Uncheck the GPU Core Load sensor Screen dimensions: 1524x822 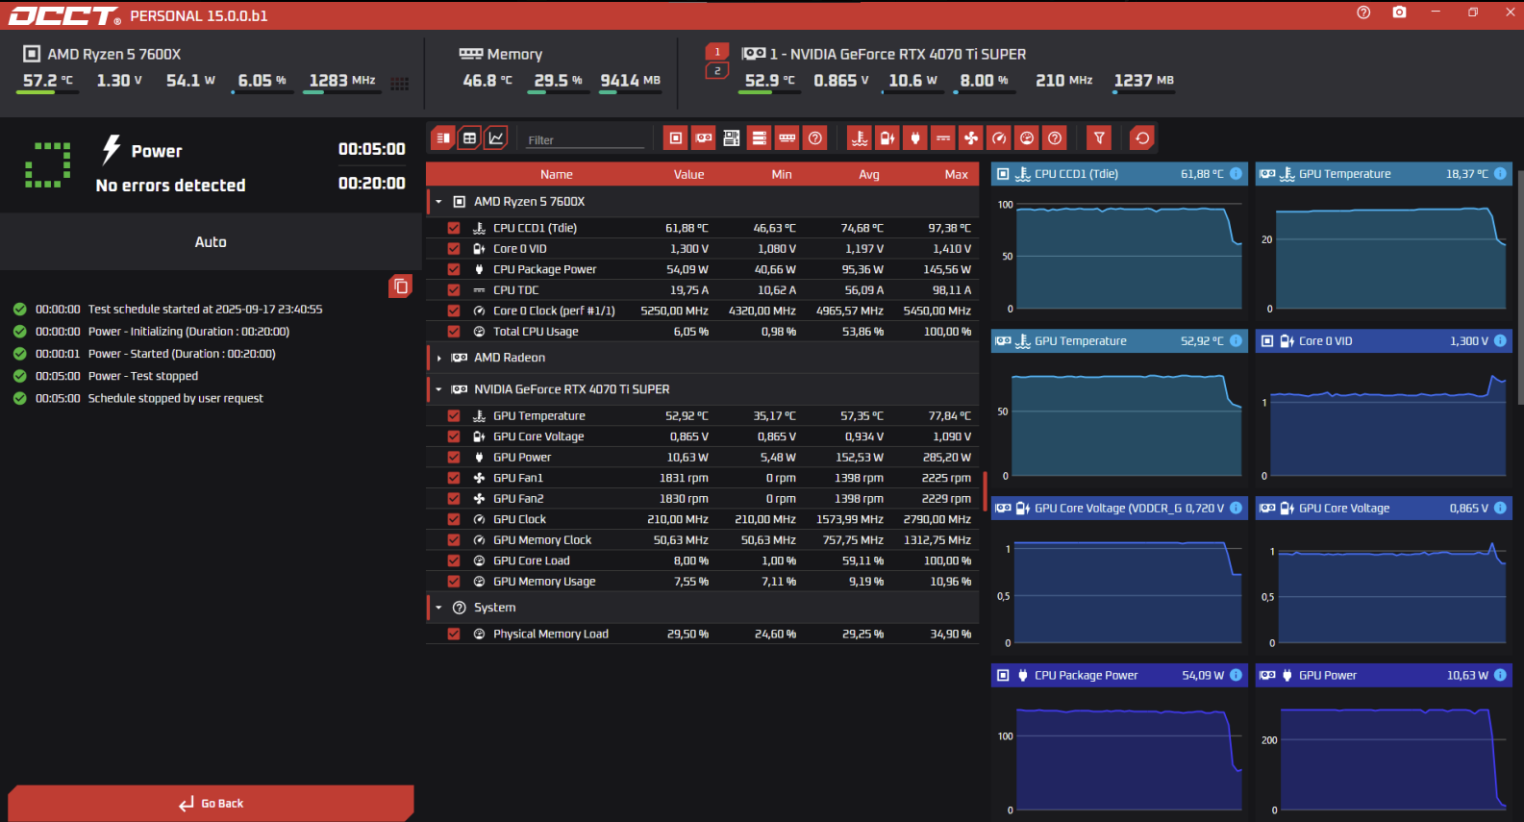pyautogui.click(x=454, y=560)
